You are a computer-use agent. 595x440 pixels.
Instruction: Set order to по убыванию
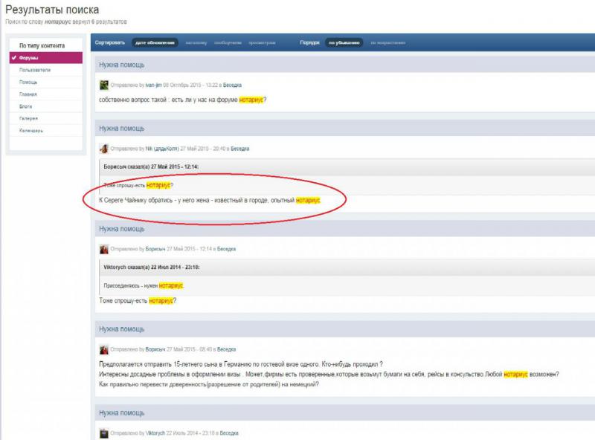[x=344, y=43]
